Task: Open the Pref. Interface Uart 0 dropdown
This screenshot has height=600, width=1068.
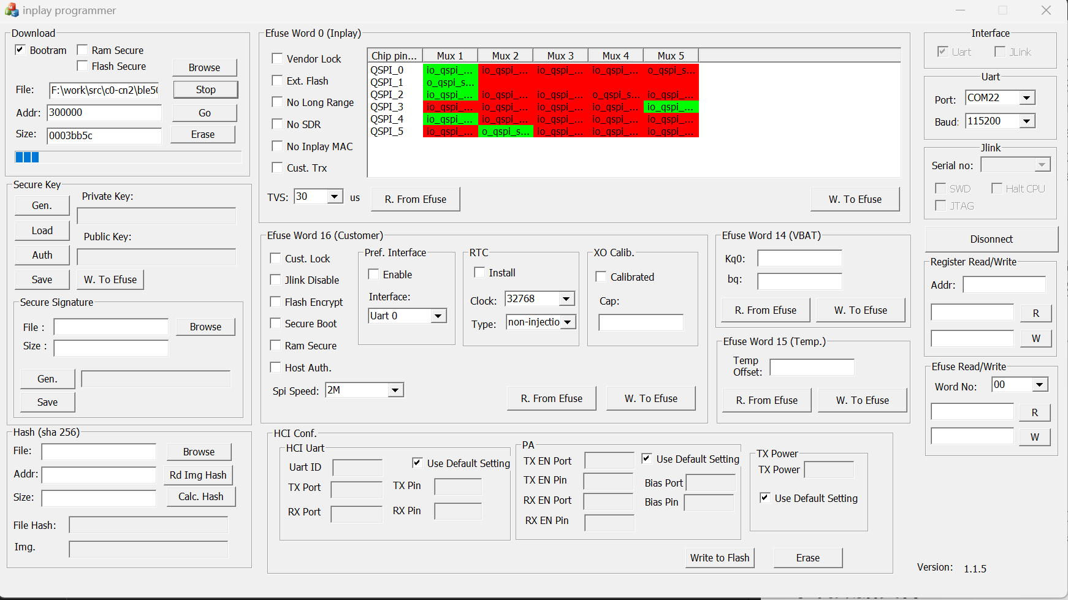Action: (x=438, y=316)
